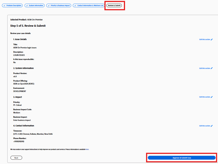Click pencil icon beside Issue Details
This screenshot has height=164, width=218.
212,39
